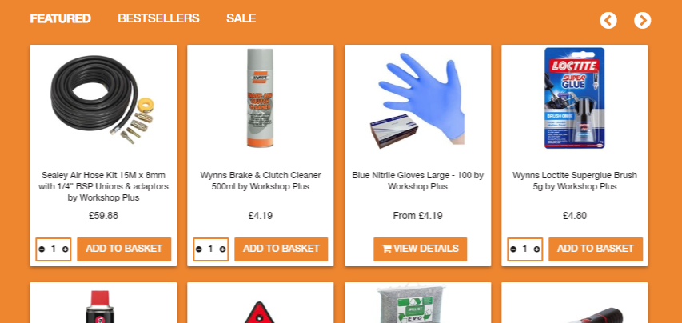Open the Blue Nitrile Gloves product image
The image size is (682, 323).
pyautogui.click(x=417, y=100)
